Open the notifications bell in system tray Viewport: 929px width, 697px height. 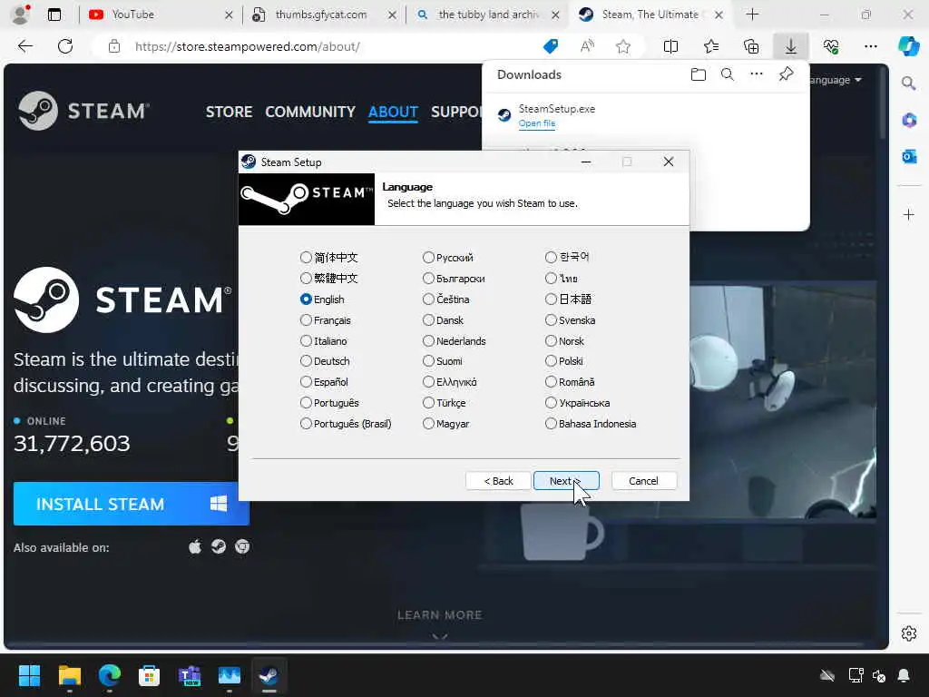click(x=904, y=675)
